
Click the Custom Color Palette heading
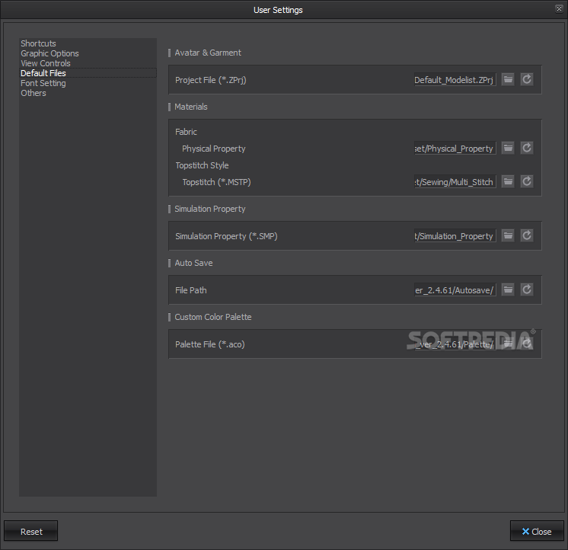(x=213, y=317)
